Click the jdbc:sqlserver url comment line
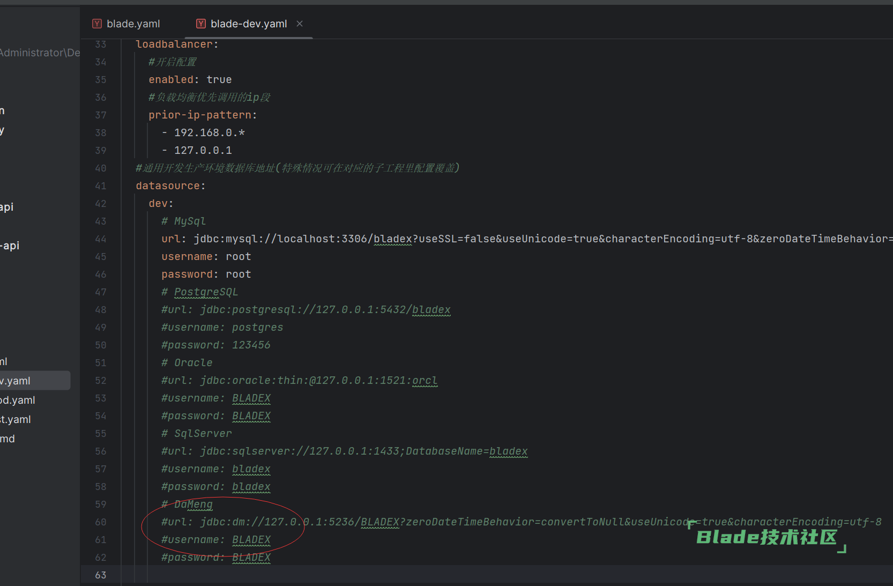The height and width of the screenshot is (586, 893). tap(345, 451)
